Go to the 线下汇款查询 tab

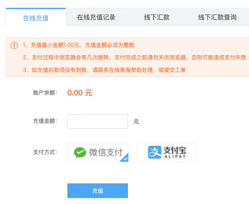coord(217,17)
